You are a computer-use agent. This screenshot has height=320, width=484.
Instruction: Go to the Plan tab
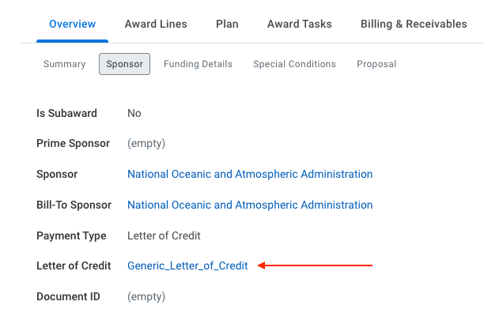click(x=227, y=24)
